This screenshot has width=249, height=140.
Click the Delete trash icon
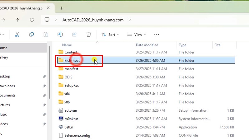89,35
